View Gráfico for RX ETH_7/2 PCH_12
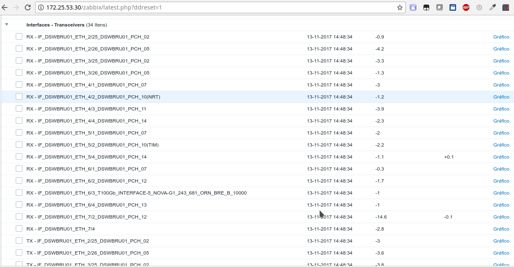Image resolution: width=514 pixels, height=267 pixels. point(501,217)
